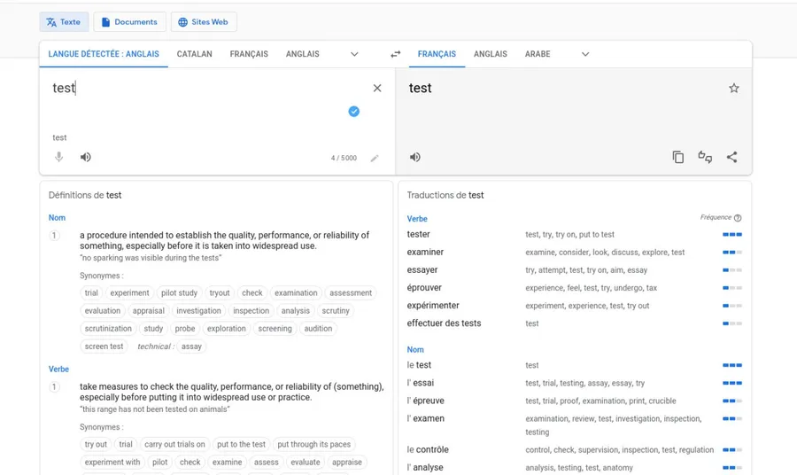Listen to source text via speaker icon
The width and height of the screenshot is (797, 475).
pos(85,157)
